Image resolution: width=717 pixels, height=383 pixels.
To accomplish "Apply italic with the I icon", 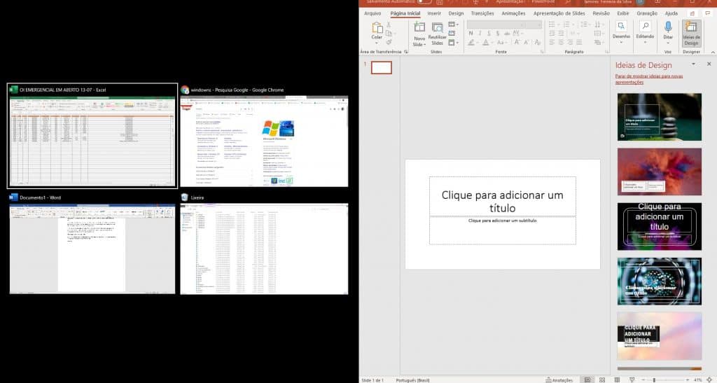I will pyautogui.click(x=480, y=34).
